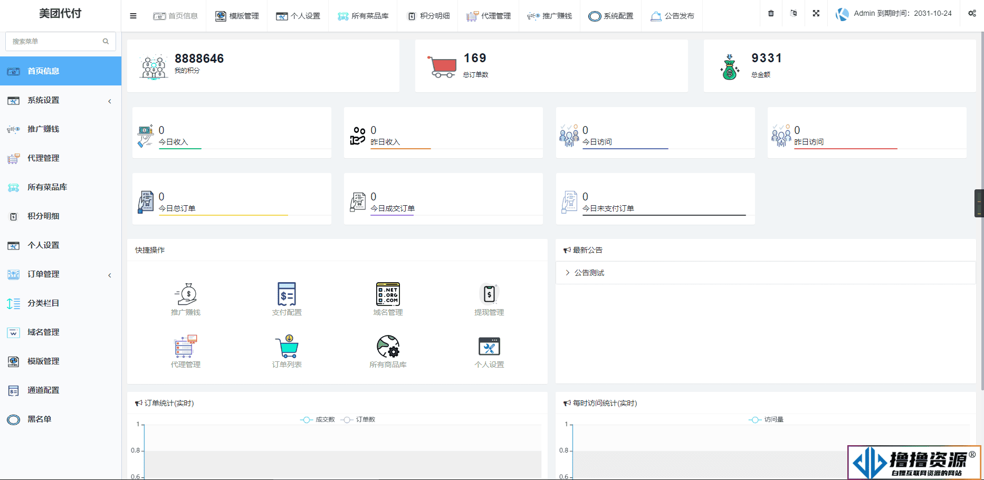Expand the 订单管理 sidebar submenu

pyautogui.click(x=61, y=274)
